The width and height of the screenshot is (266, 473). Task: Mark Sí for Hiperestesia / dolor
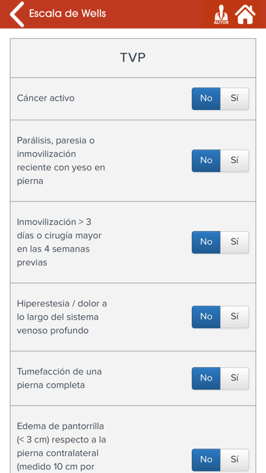(x=235, y=317)
